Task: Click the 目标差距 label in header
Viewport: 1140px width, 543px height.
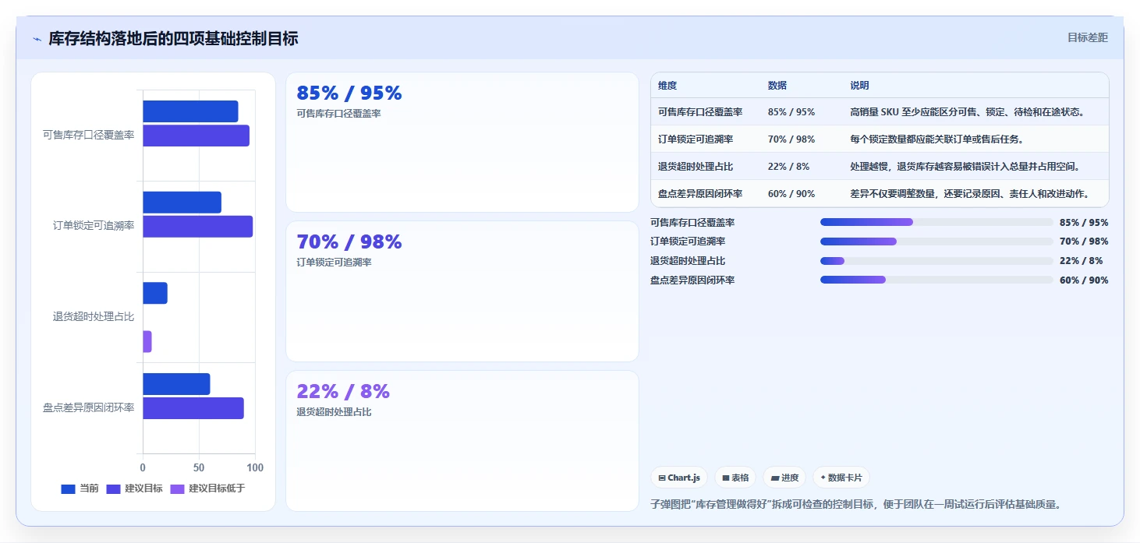Action: (x=1087, y=37)
